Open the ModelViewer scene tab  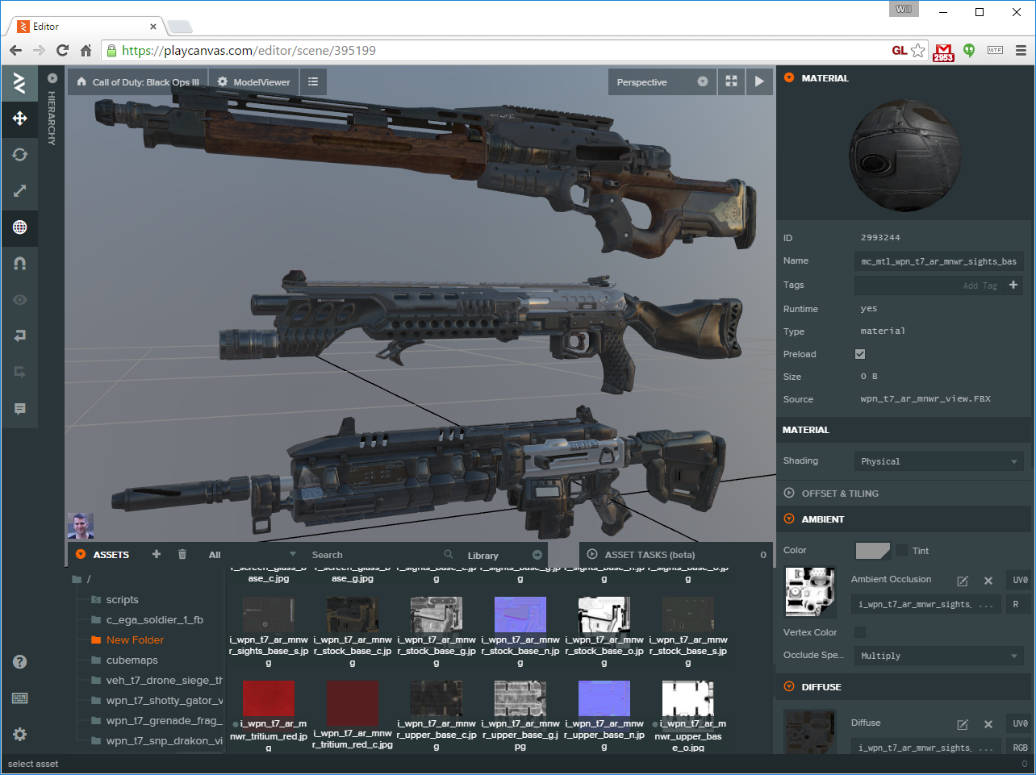[253, 82]
